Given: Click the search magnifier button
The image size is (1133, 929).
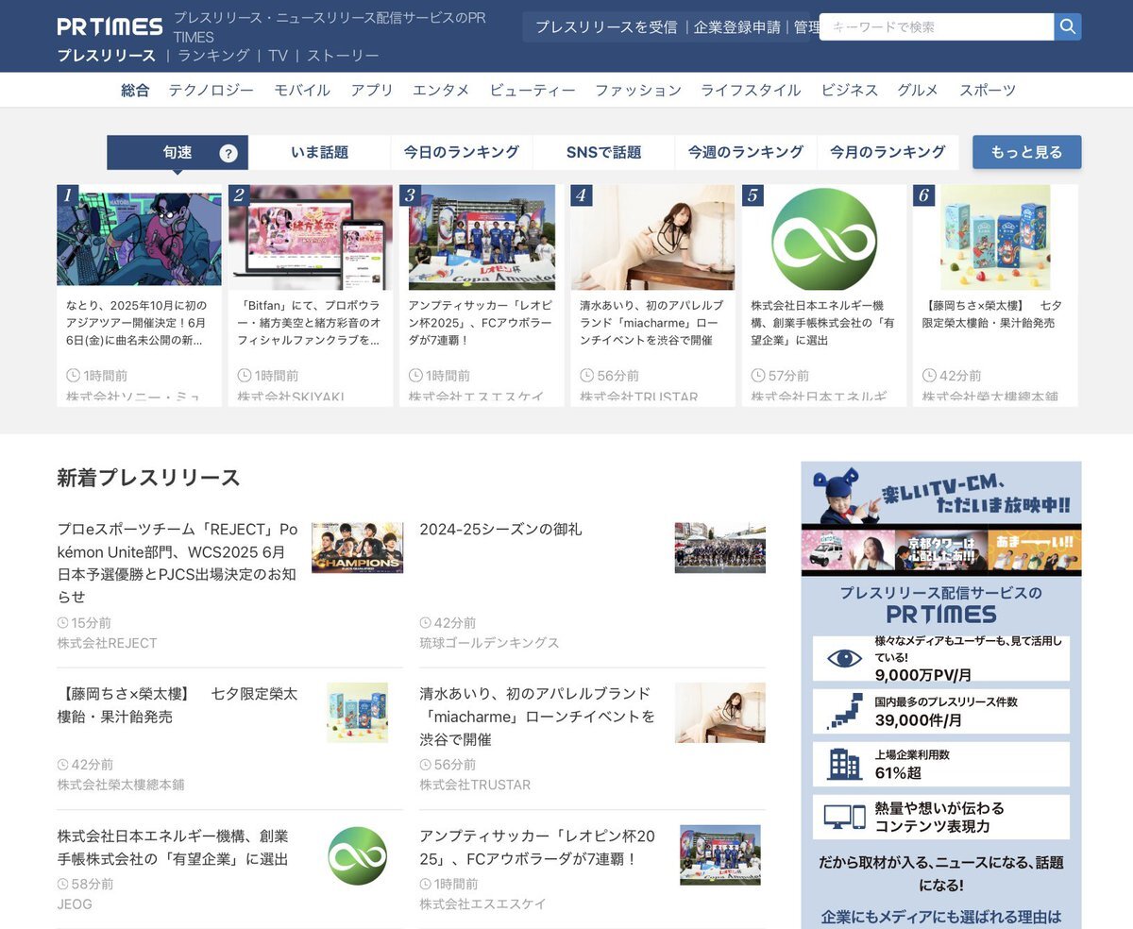Looking at the screenshot, I should pos(1068,26).
